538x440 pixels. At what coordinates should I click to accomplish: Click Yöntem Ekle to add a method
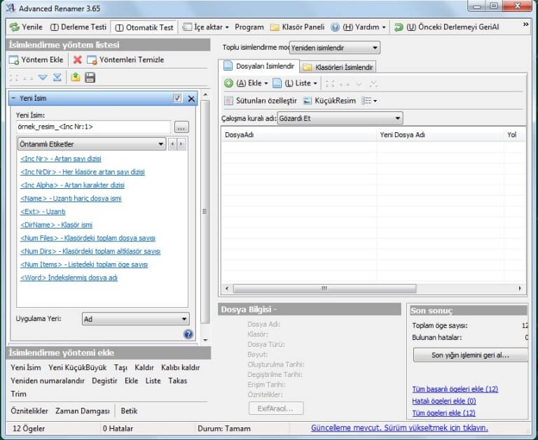36,60
